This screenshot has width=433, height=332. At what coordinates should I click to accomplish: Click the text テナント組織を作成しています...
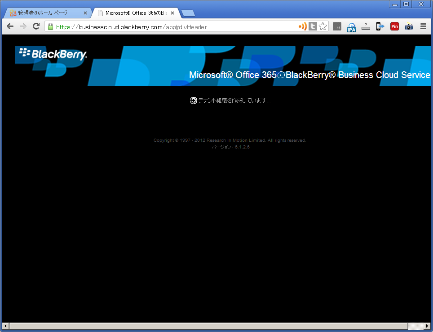pyautogui.click(x=234, y=100)
